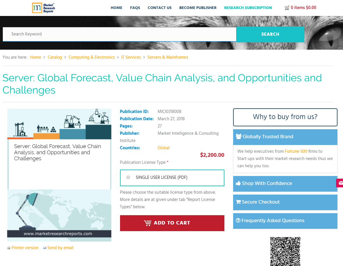Click the cart icon inside ADD TO CART
Viewport: 343px width, 266px height.
[148, 223]
